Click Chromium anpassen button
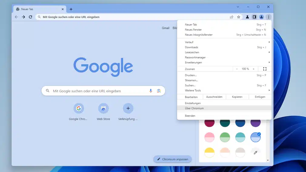 pos(172,159)
